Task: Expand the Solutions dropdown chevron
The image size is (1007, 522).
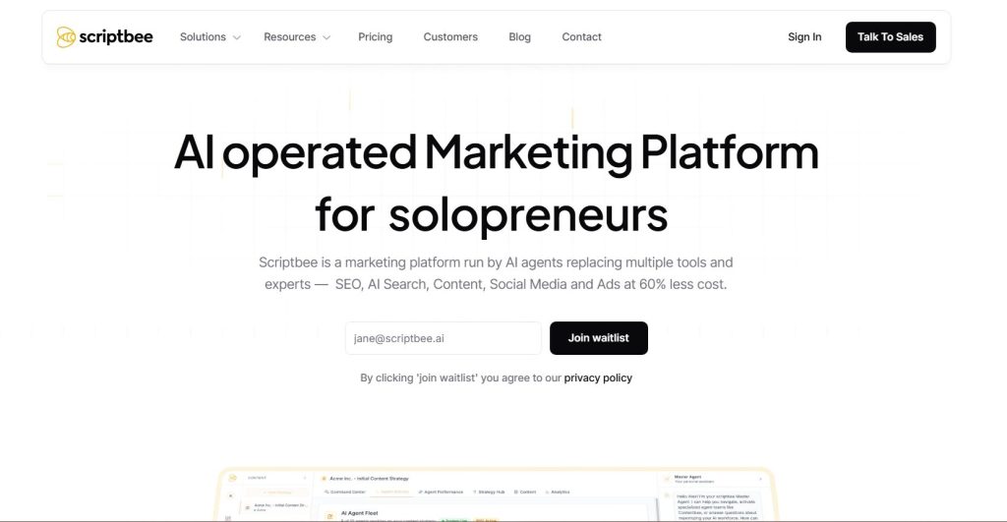Action: (x=236, y=37)
